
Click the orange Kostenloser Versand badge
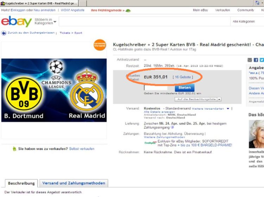[x=100, y=45]
